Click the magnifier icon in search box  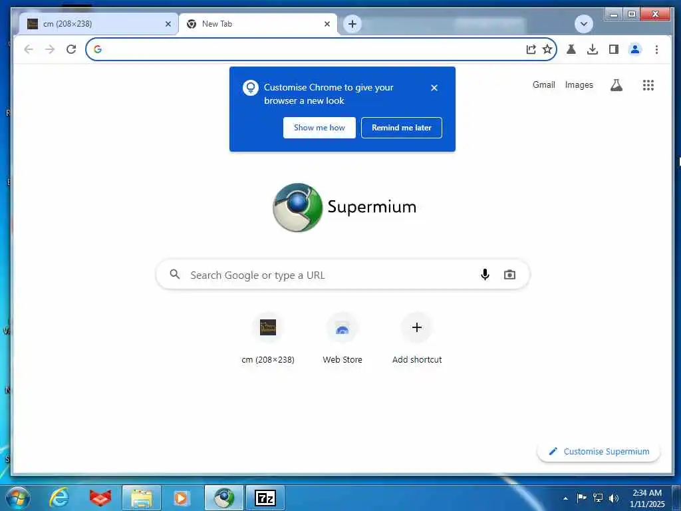(175, 274)
